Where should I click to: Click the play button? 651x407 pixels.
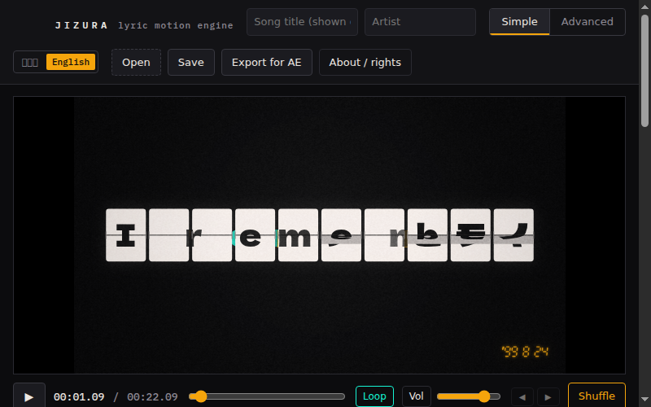(29, 396)
